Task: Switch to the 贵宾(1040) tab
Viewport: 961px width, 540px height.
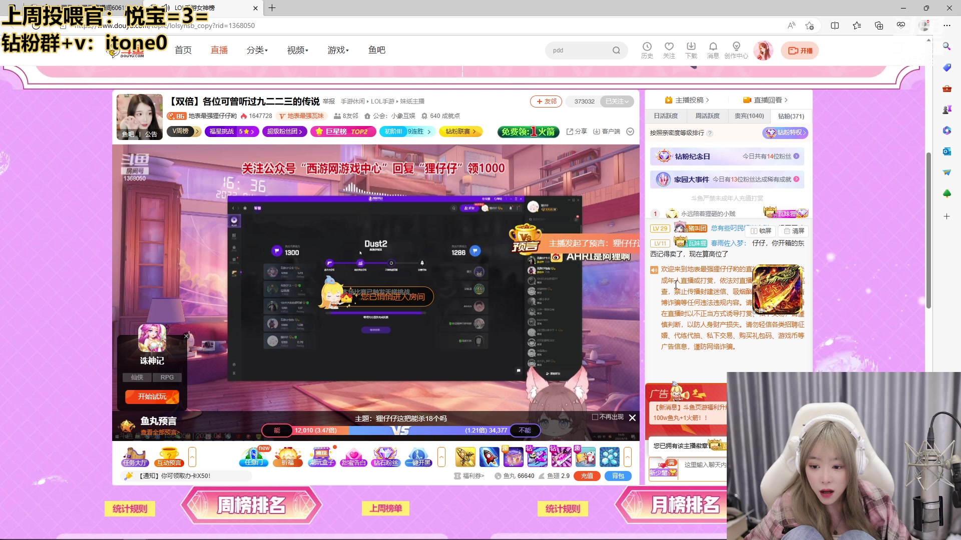Action: coord(748,115)
